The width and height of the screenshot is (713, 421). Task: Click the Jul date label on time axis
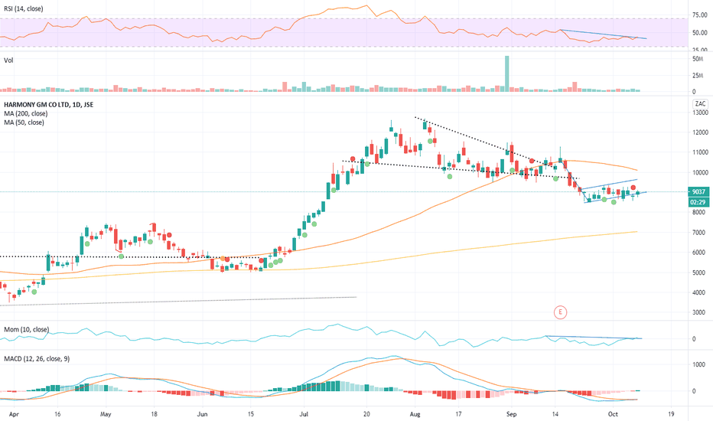(x=304, y=414)
